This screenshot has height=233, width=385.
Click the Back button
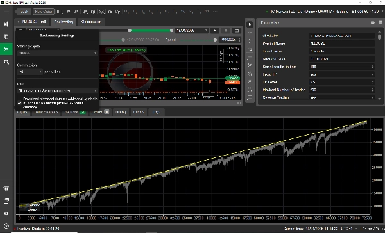coord(22,12)
